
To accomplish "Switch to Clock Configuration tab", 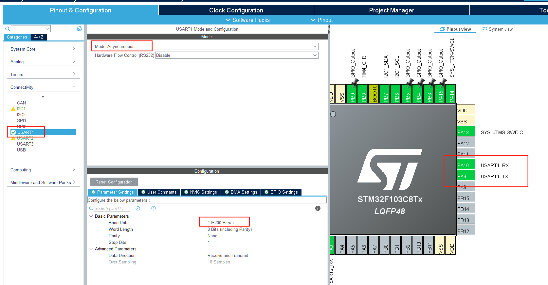I will coord(236,10).
